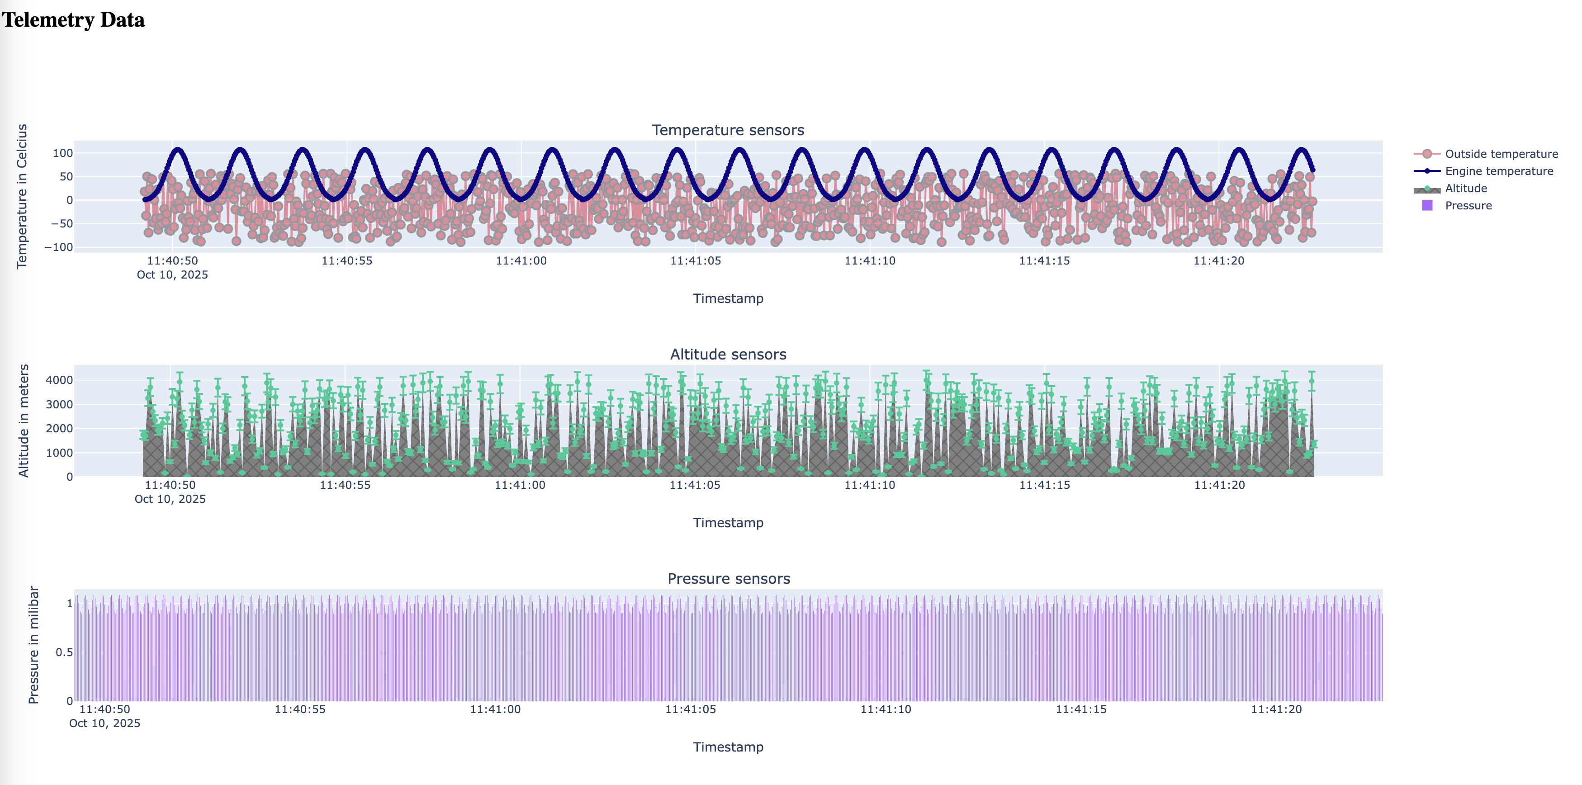Click the Outside temperature legend marker icon
The width and height of the screenshot is (1582, 785).
point(1427,154)
